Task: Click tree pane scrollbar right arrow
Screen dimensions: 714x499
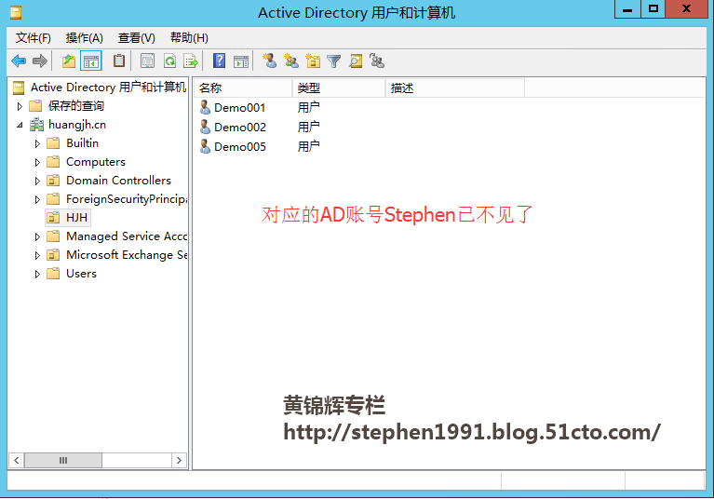Action: 179,460
